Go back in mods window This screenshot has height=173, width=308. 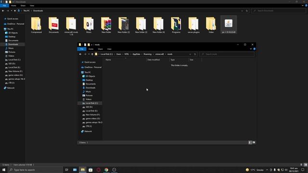80,54
